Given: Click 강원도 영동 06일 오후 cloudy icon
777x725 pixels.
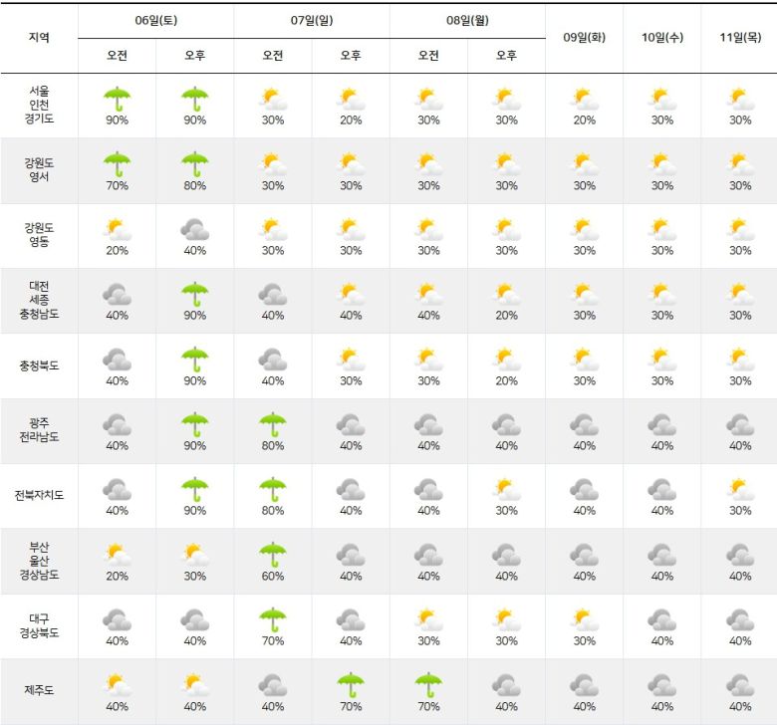Looking at the screenshot, I should (195, 229).
